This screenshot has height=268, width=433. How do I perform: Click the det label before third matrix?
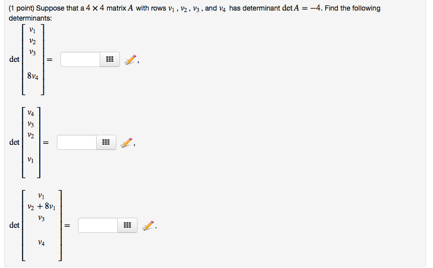click(15, 225)
